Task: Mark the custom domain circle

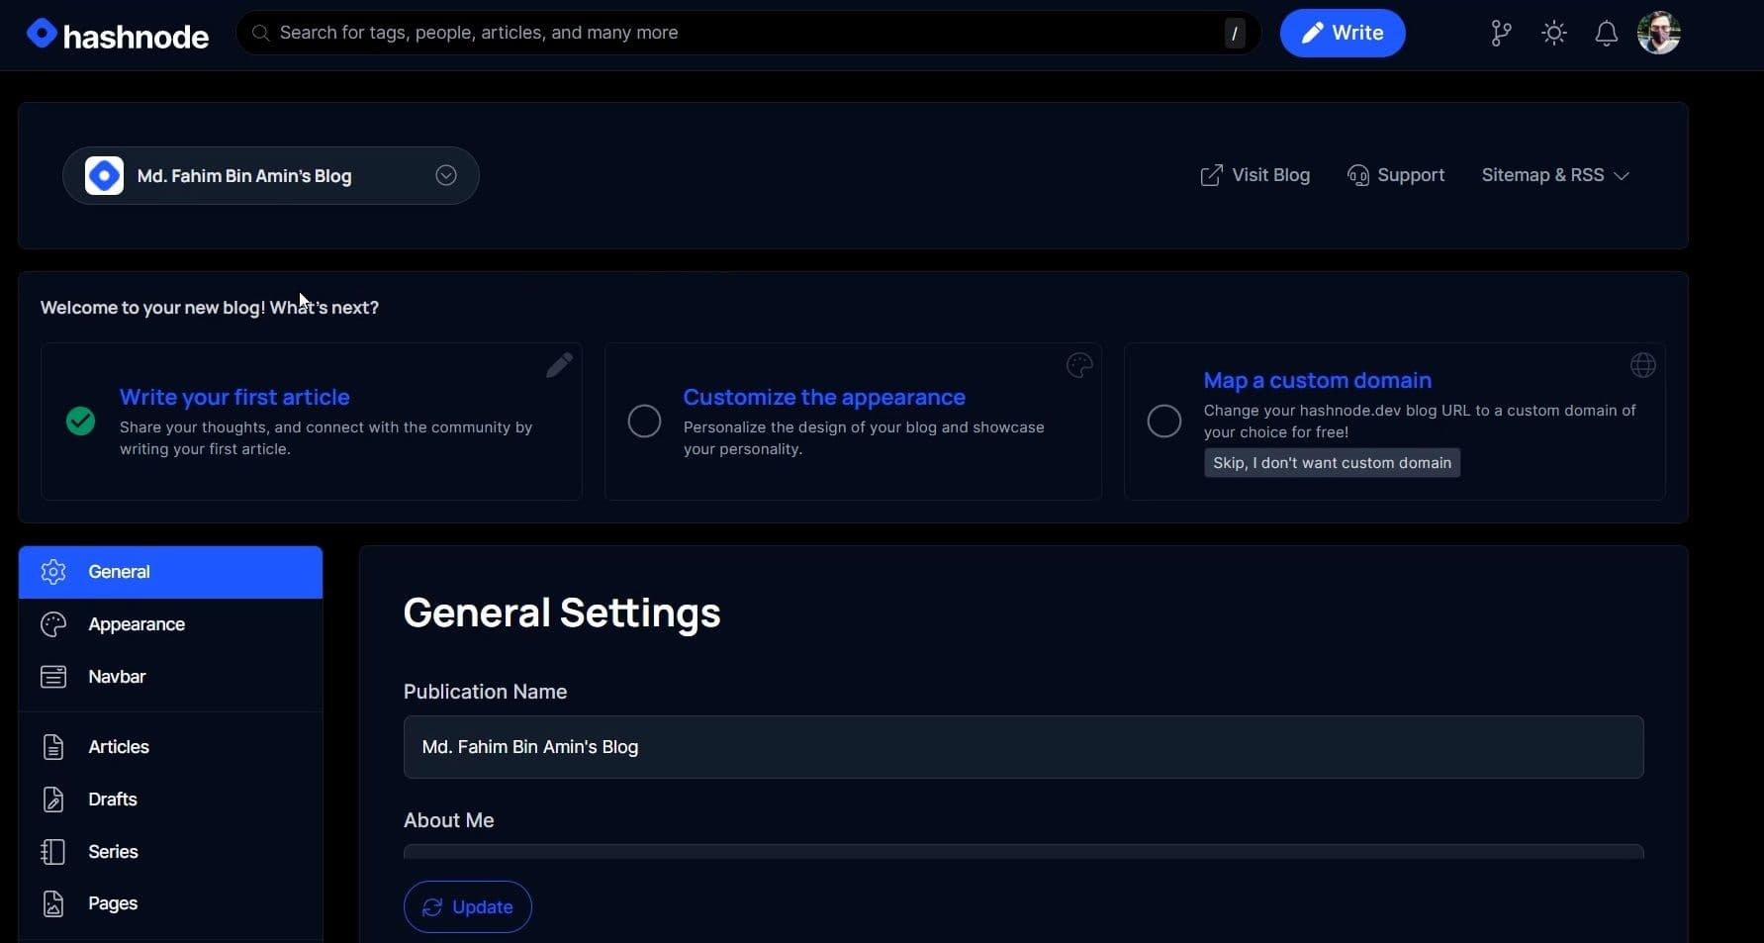Action: 1163,422
